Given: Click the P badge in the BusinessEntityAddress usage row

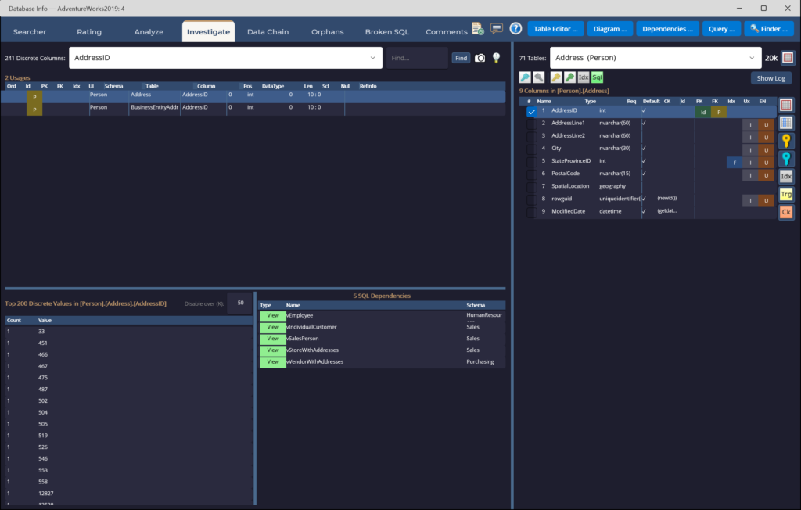Looking at the screenshot, I should (34, 110).
